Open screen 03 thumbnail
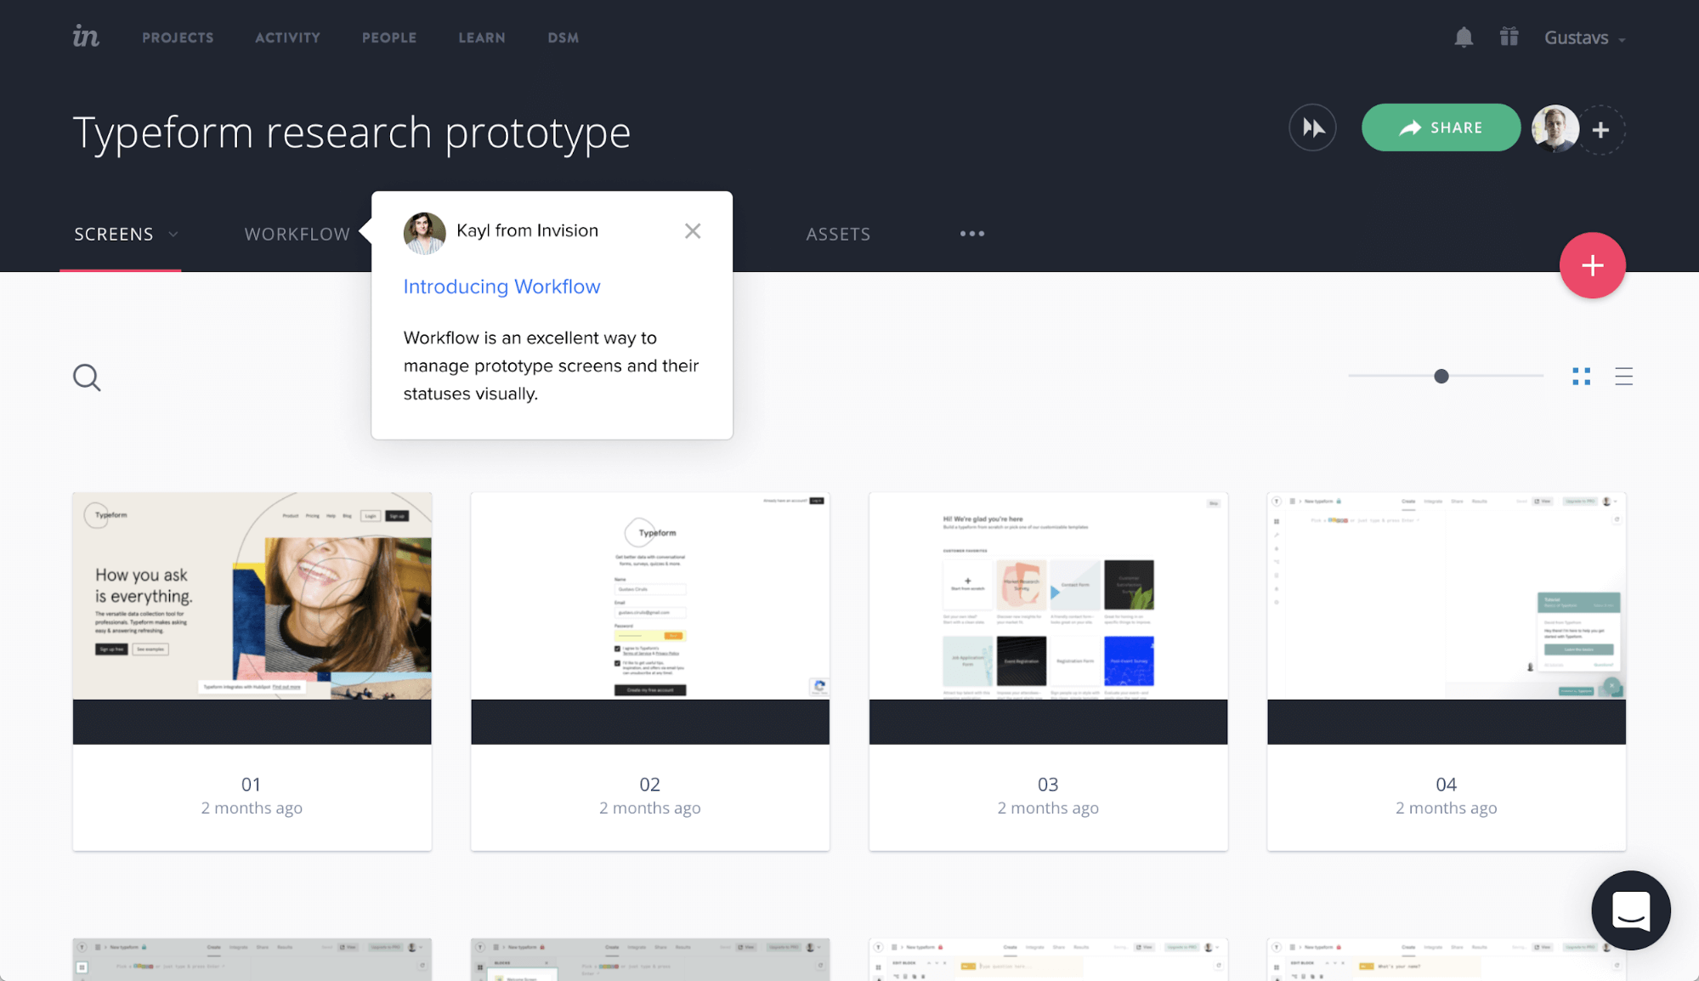The height and width of the screenshot is (981, 1699). click(x=1047, y=618)
